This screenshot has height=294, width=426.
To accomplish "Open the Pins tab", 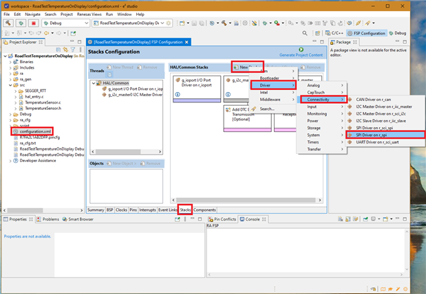I will click(133, 210).
